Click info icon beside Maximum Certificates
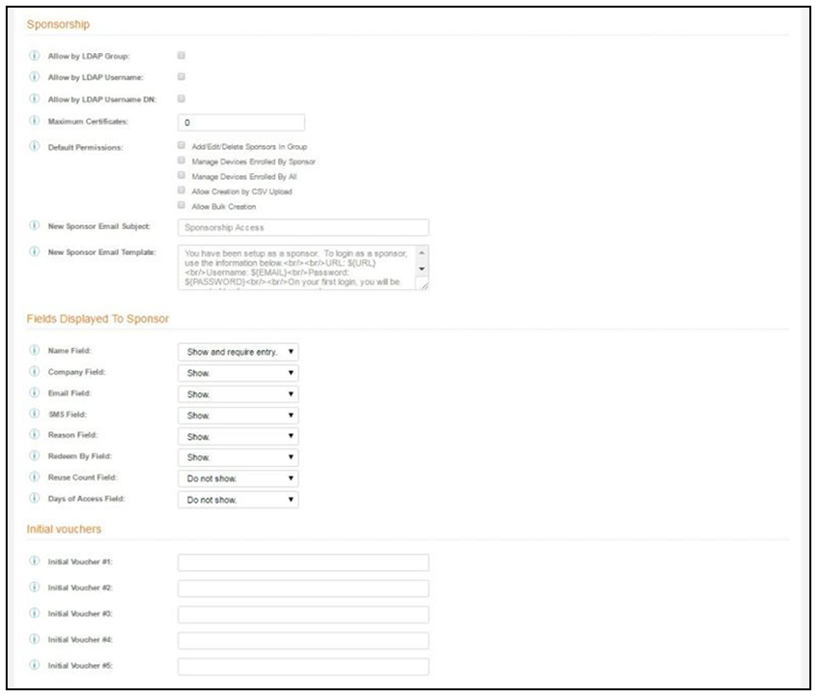Screen dimensions: 817x696 (x=34, y=121)
